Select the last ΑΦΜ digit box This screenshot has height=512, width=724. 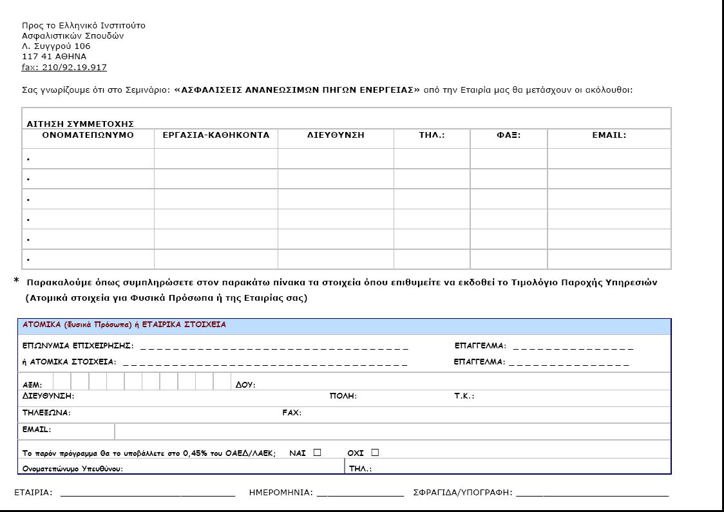(x=222, y=381)
